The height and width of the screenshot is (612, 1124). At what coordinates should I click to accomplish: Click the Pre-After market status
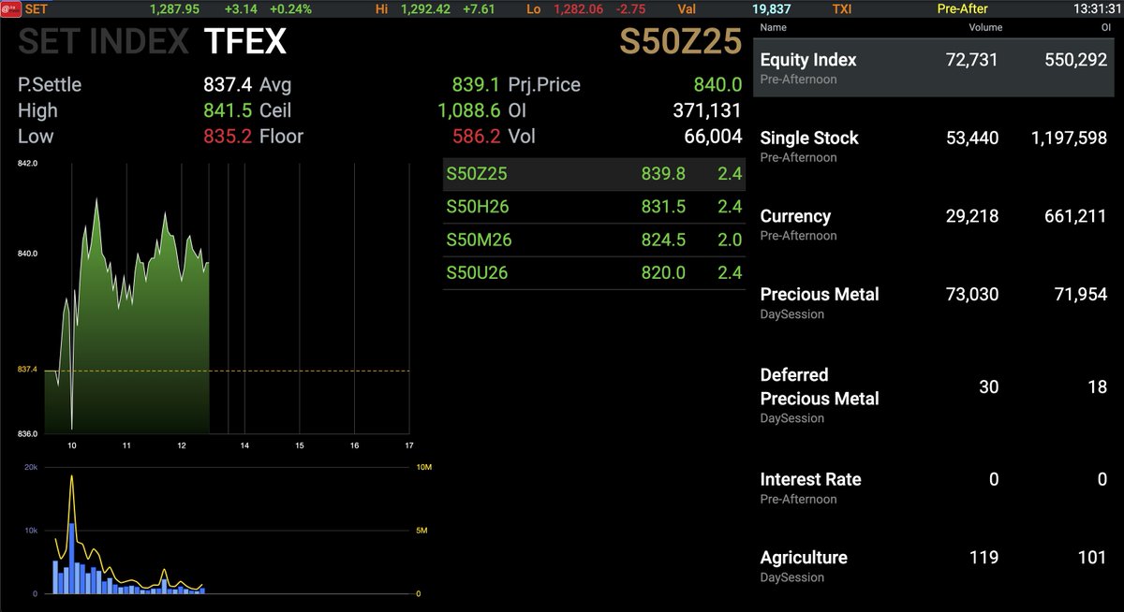pyautogui.click(x=962, y=9)
